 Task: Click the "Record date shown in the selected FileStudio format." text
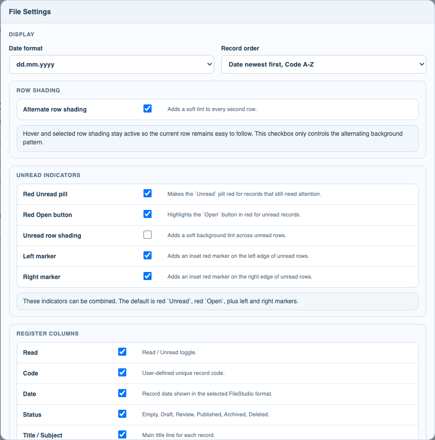pos(207,394)
